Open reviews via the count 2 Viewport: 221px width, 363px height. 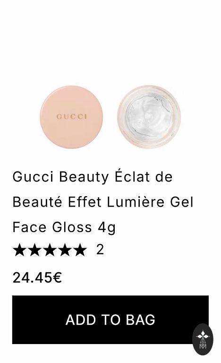100,250
